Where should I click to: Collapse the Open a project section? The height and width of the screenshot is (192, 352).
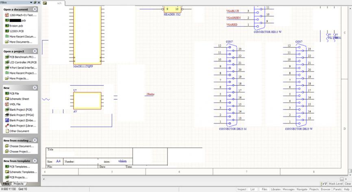(x=35, y=52)
